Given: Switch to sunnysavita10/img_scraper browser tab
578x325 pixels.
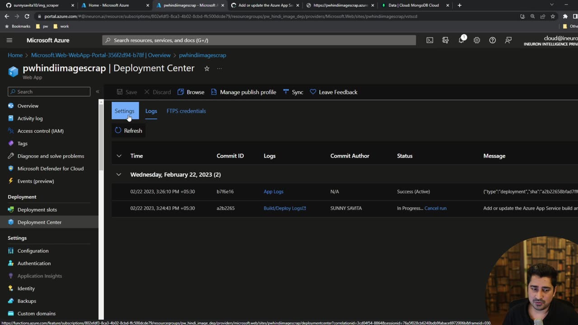Looking at the screenshot, I should click(40, 5).
